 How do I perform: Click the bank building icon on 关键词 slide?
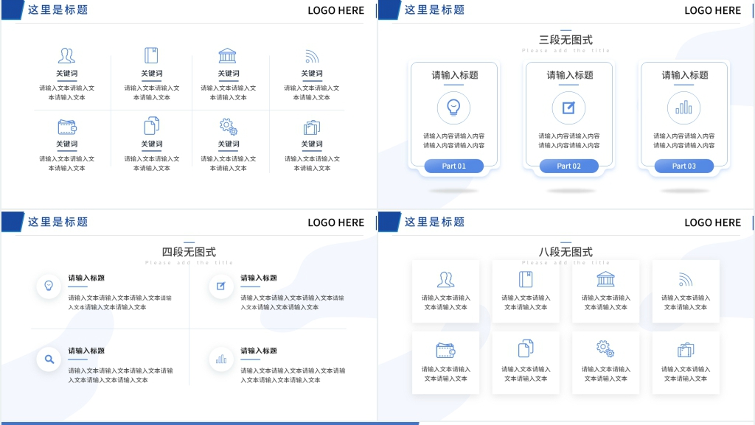pyautogui.click(x=227, y=56)
